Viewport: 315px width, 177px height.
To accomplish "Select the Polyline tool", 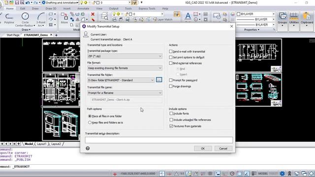I will click(9, 18).
